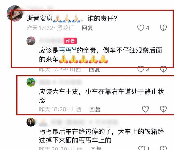Image resolution: width=174 pixels, height=150 pixels.
Task: Like the Heilongjiang comment with 4 likes
Action: click(x=141, y=28)
